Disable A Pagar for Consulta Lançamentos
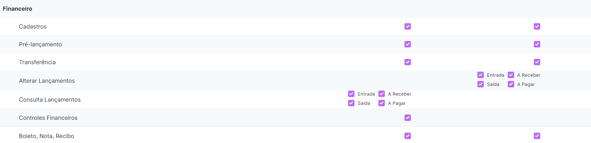 pyautogui.click(x=382, y=103)
